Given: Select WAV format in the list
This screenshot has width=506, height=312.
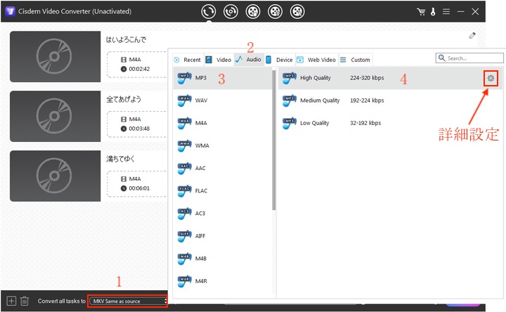Looking at the screenshot, I should coord(223,100).
